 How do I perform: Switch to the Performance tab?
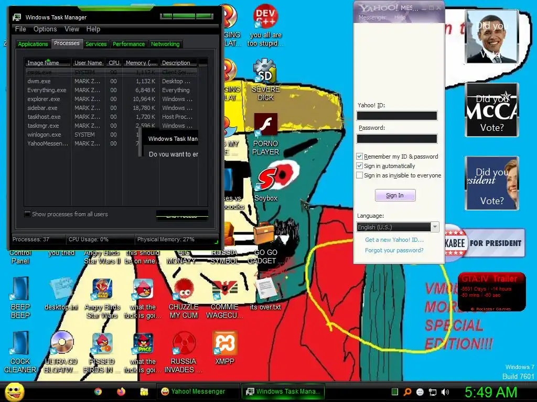(x=129, y=44)
